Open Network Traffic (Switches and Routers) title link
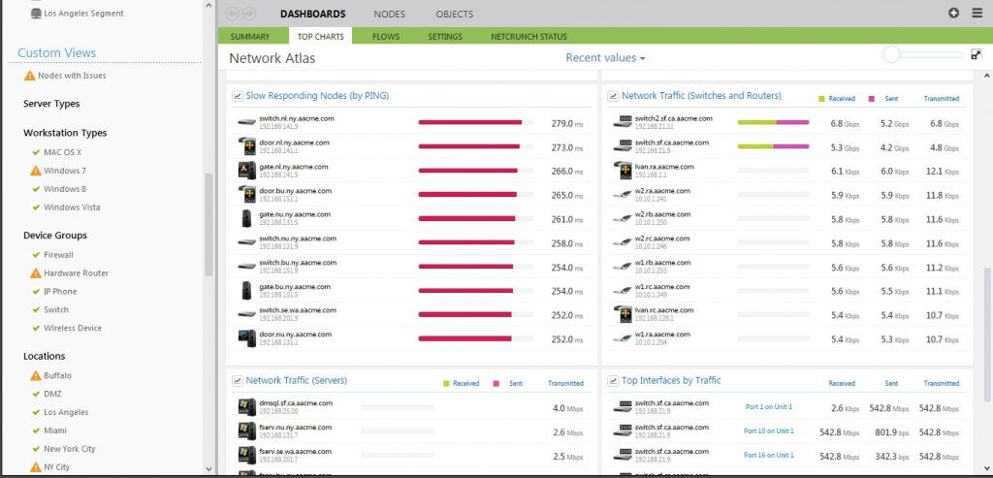 pos(701,96)
